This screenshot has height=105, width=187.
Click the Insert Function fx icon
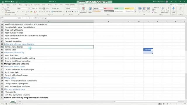click(30, 18)
